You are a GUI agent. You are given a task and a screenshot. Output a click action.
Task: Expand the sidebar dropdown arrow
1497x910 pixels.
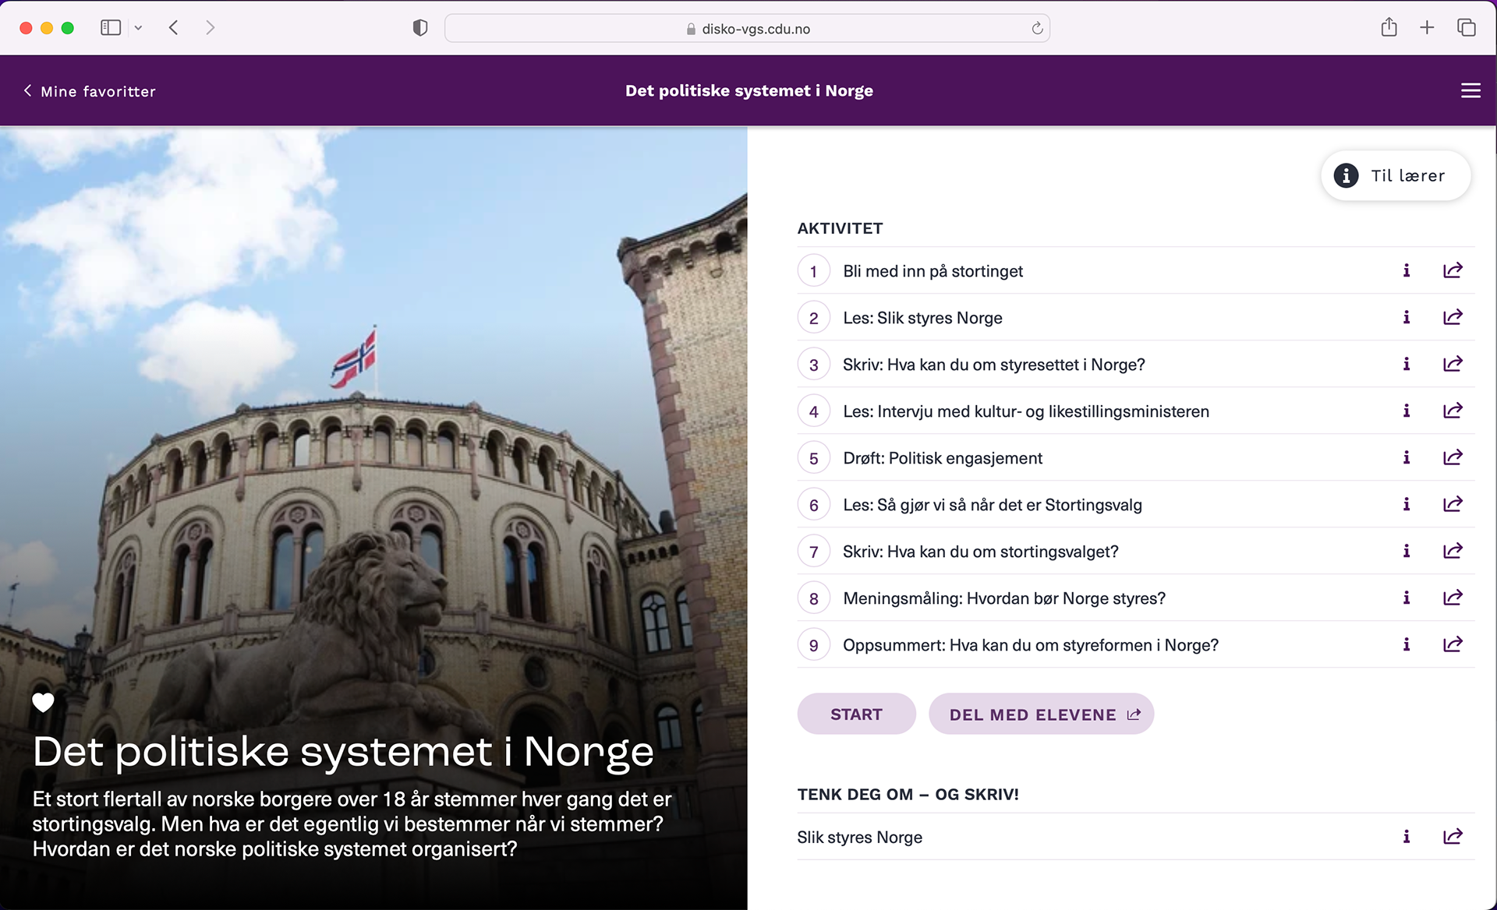[x=138, y=28]
